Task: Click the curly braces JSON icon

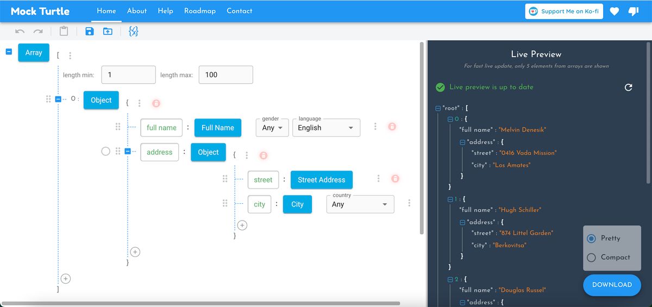Action: [x=133, y=32]
